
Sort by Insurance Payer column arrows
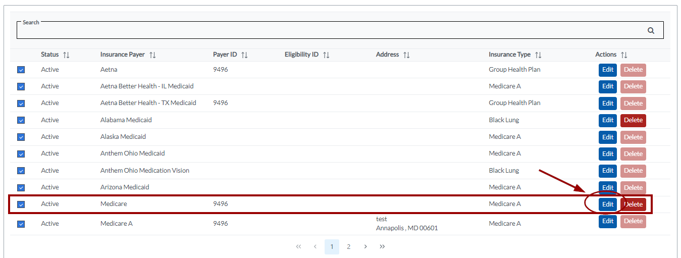[x=152, y=55]
